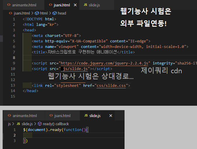Click jsani.html in the breadcrumb path
This screenshot has height=149, width=197.
[x=22, y=13]
